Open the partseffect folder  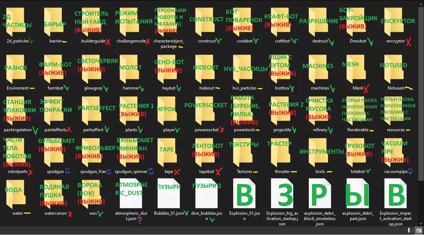coord(92,111)
